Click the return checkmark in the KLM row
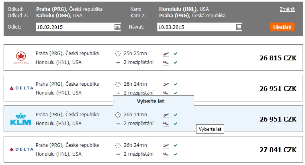 point(175,124)
